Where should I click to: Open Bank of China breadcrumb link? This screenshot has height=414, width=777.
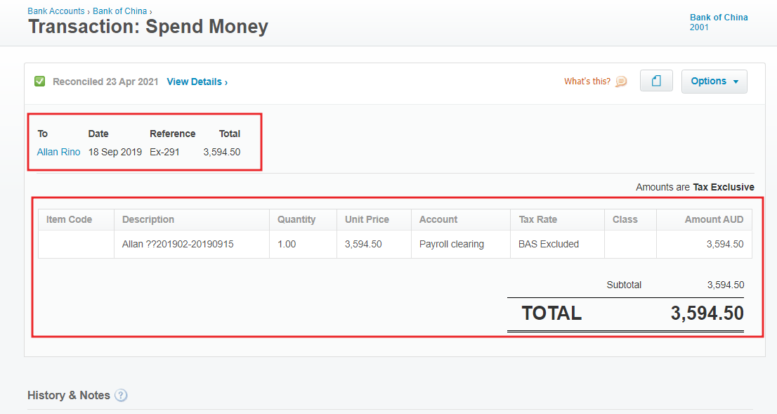[120, 11]
